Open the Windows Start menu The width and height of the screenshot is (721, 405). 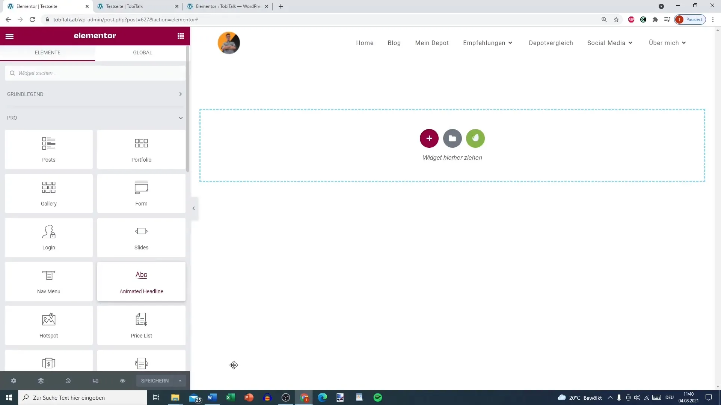9,397
